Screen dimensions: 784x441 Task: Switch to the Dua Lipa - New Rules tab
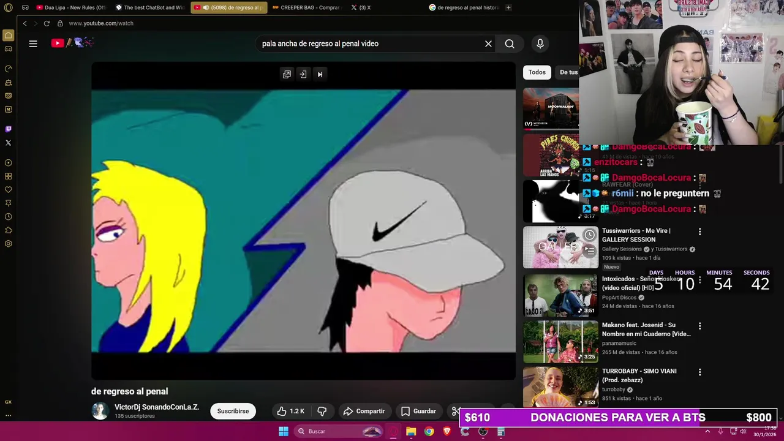[71, 7]
